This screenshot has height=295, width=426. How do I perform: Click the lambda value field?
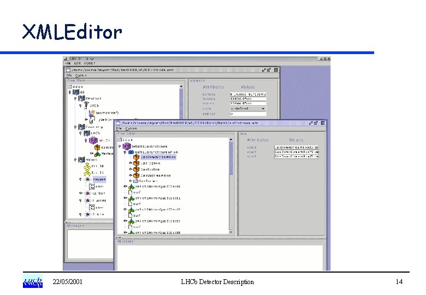pyautogui.click(x=248, y=99)
